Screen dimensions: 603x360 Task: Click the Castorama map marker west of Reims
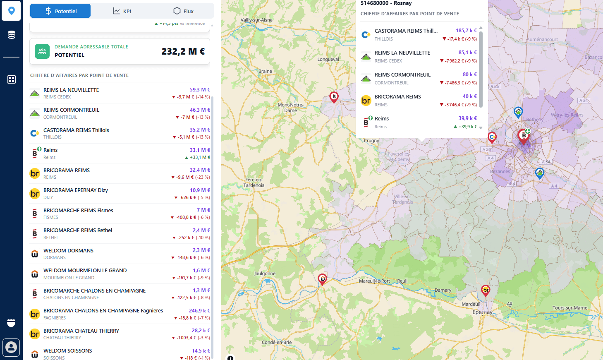[x=492, y=137]
